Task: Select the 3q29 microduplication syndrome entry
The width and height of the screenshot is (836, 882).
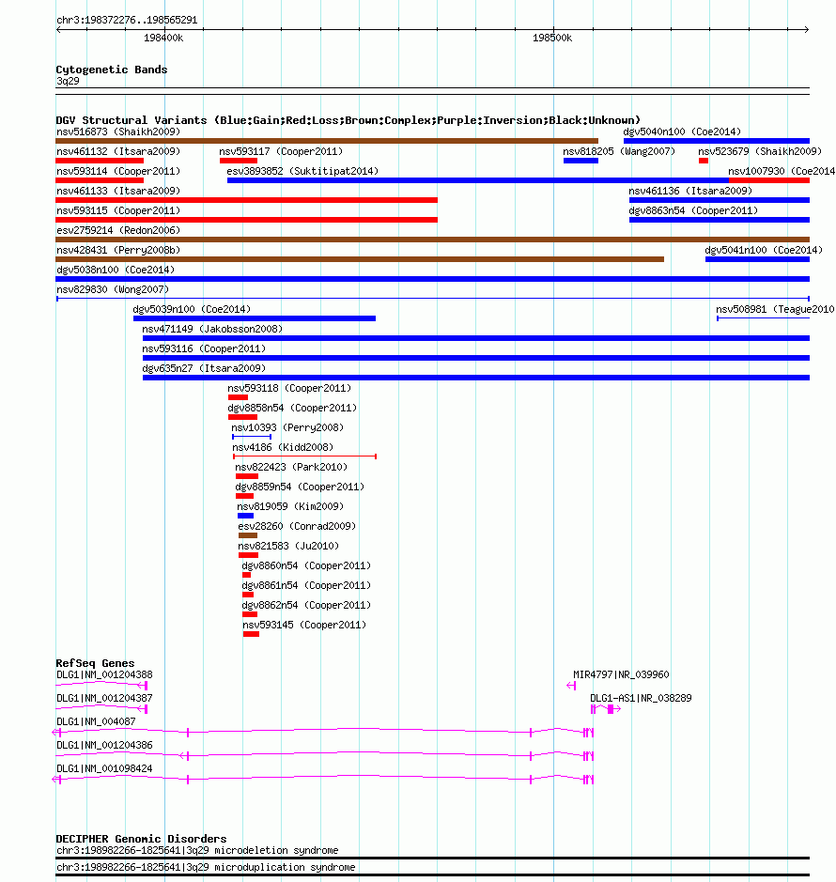Action: tap(206, 867)
